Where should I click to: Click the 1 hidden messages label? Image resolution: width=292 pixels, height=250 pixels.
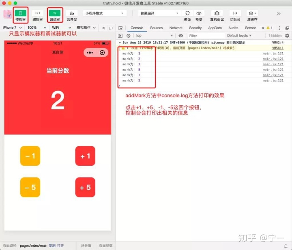[275, 36]
